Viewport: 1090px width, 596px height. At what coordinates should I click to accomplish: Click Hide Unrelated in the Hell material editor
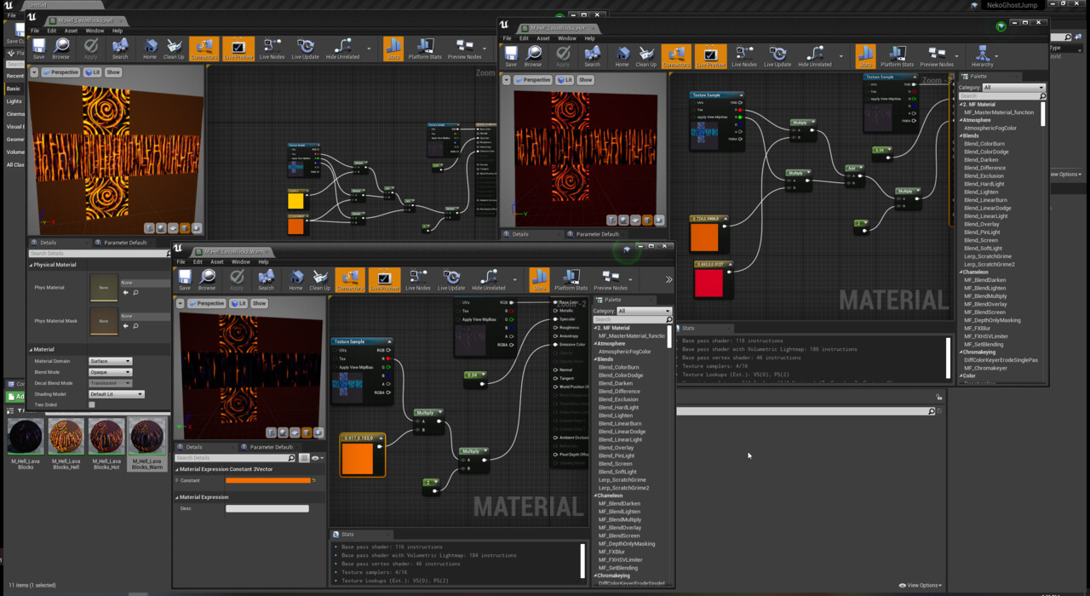[x=342, y=49]
